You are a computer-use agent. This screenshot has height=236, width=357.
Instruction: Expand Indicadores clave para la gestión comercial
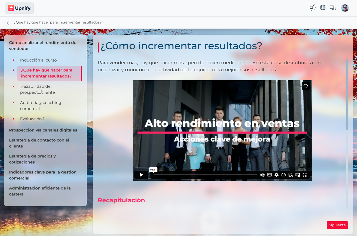click(x=43, y=175)
